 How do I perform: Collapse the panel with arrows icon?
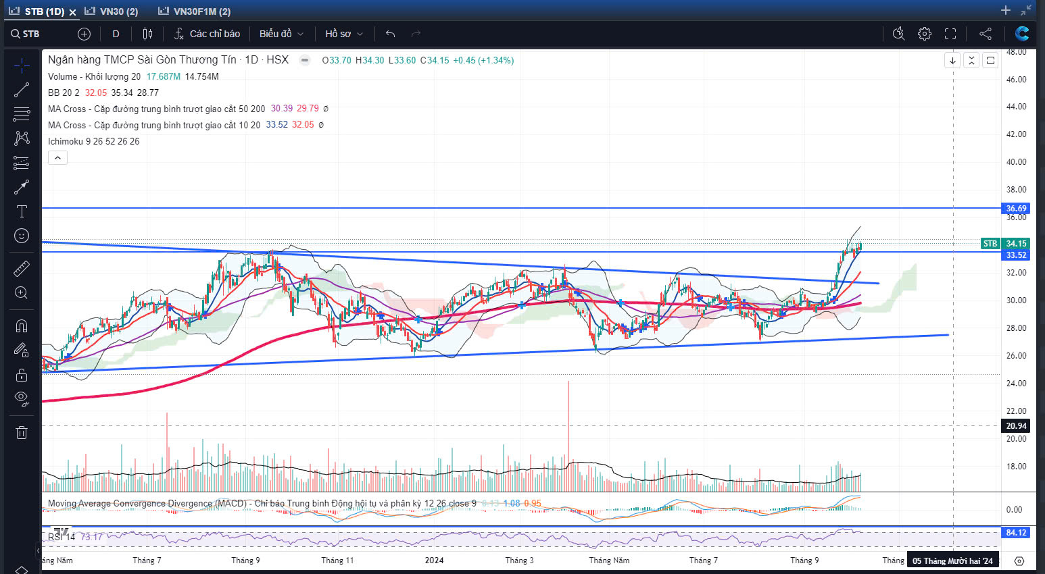(1026, 10)
